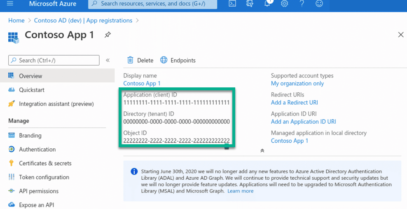Click the Branding menu icon
The height and width of the screenshot is (209, 407).
coord(12,135)
